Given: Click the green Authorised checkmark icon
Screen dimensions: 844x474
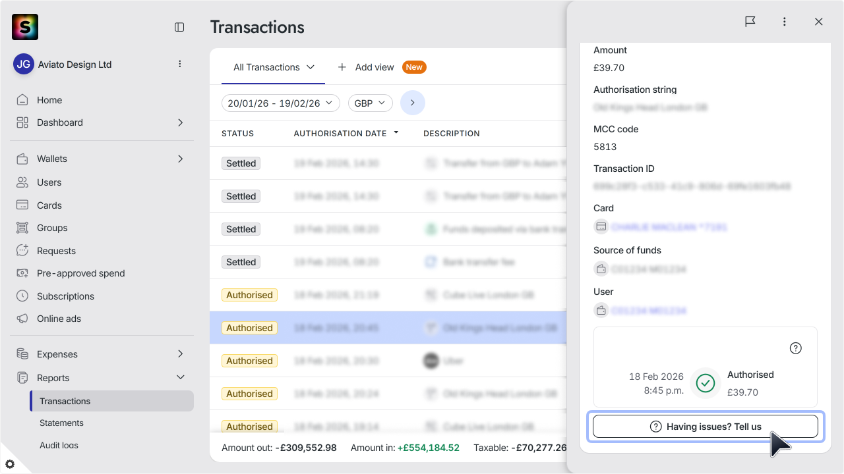Looking at the screenshot, I should click(706, 383).
